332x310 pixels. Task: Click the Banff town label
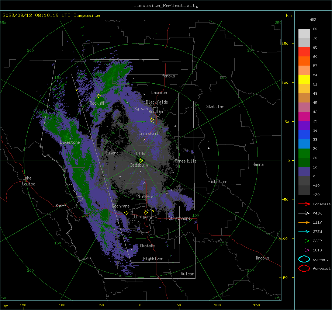point(61,205)
